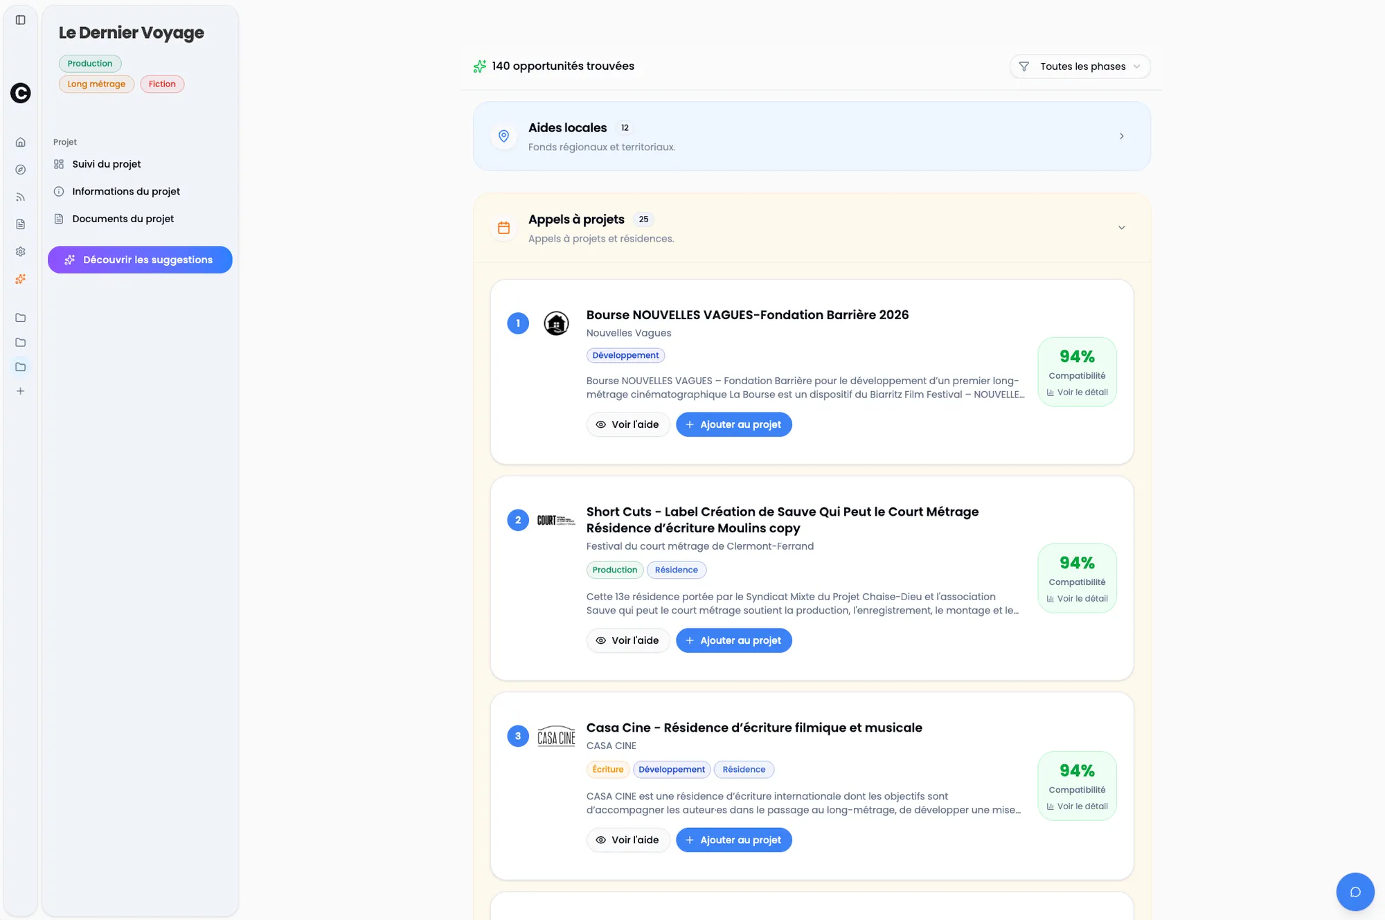Collapse the sidebar using the panel icon

pyautogui.click(x=21, y=19)
